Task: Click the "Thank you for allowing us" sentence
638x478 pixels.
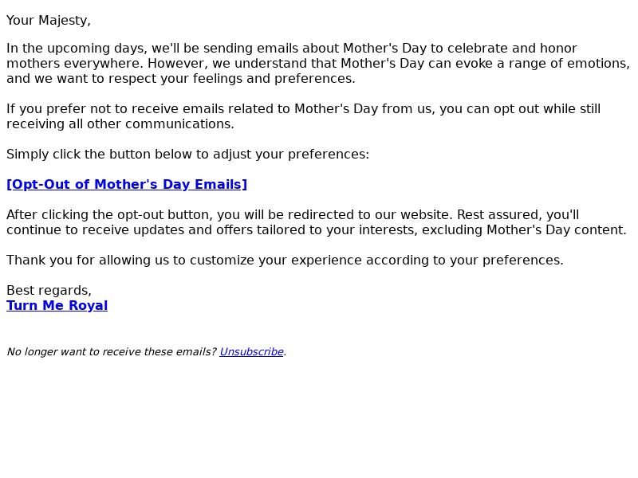Action: click(285, 261)
